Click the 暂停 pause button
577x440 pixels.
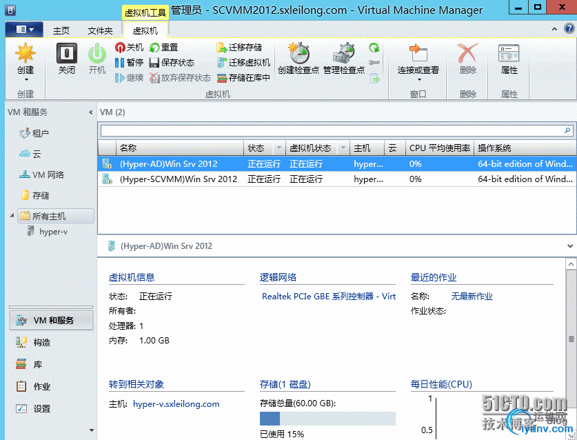(x=129, y=63)
